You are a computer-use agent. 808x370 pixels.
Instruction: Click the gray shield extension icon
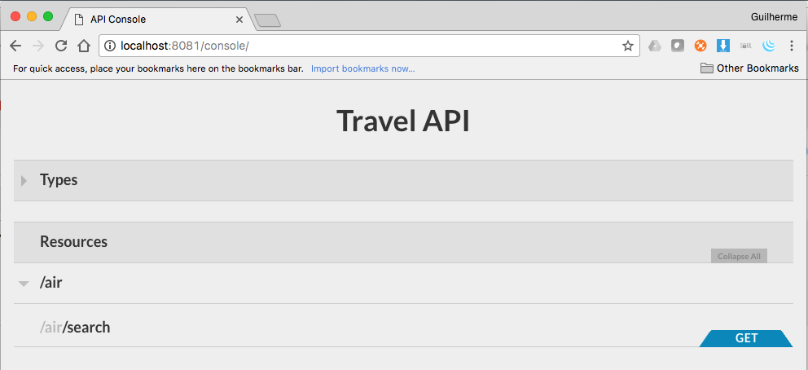(677, 46)
